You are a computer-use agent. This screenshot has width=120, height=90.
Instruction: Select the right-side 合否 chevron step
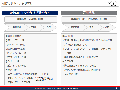107,27
